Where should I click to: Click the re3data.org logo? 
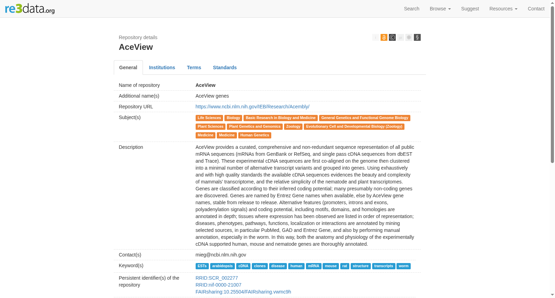click(x=30, y=9)
